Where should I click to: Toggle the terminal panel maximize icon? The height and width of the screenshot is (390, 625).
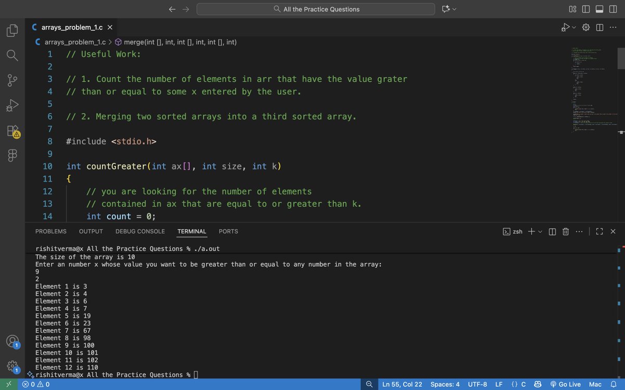[x=599, y=231]
